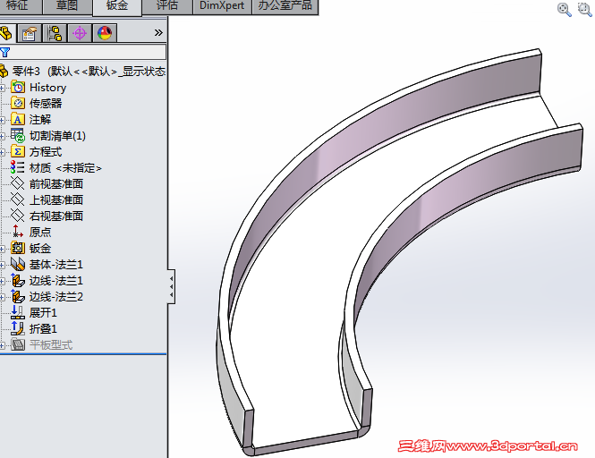Click the tree filter funnel icon
Viewport: 595px width, 458px height.
pyautogui.click(x=5, y=53)
